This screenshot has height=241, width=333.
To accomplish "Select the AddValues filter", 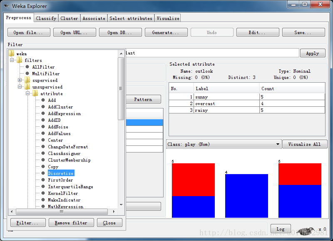I will pyautogui.click(x=59, y=133).
